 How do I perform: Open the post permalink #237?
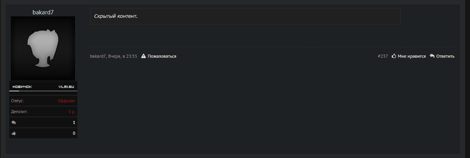pos(383,56)
